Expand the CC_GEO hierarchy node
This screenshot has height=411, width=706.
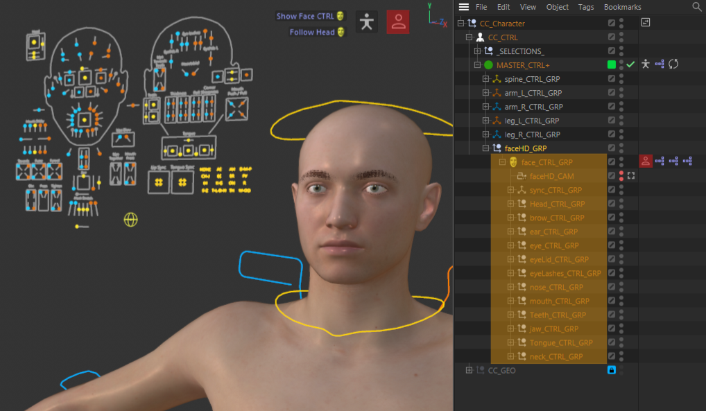[469, 370]
